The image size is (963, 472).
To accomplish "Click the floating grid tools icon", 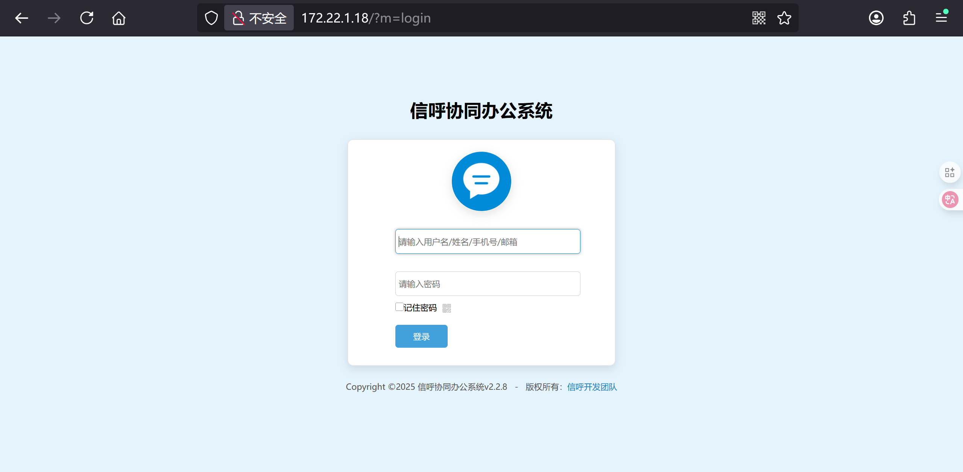I will [950, 172].
